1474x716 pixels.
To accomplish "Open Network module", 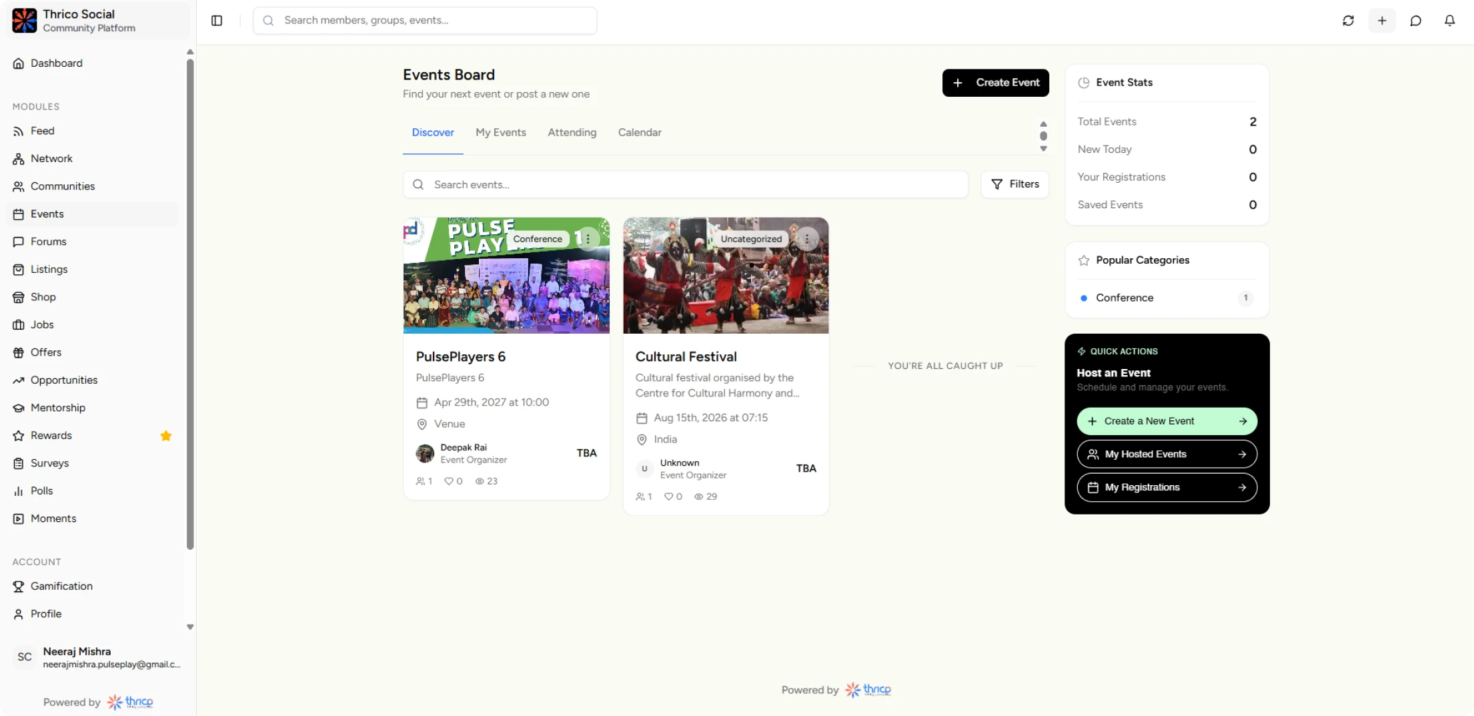I will [x=93, y=159].
